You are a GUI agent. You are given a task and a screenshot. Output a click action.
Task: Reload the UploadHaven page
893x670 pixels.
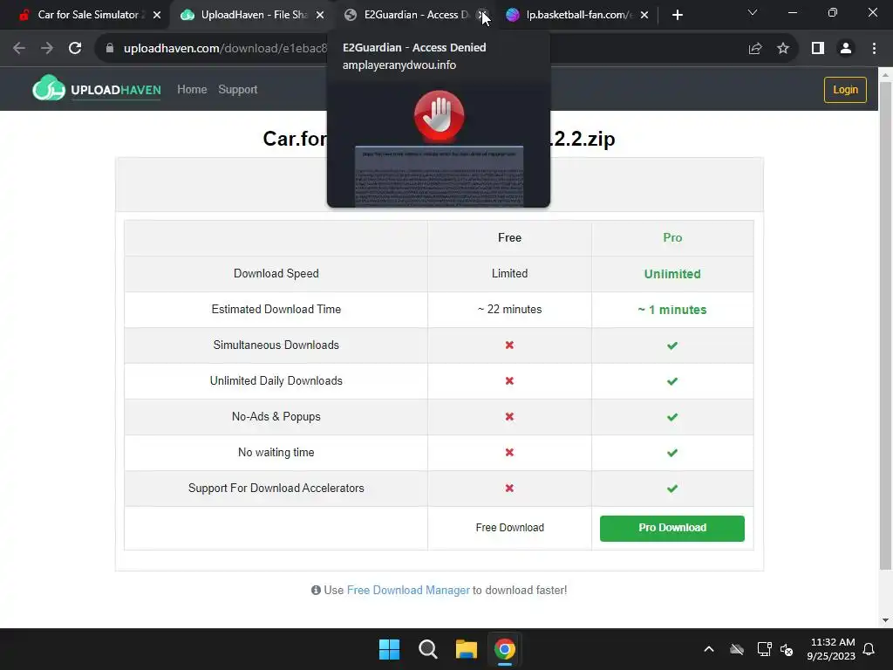tap(75, 49)
